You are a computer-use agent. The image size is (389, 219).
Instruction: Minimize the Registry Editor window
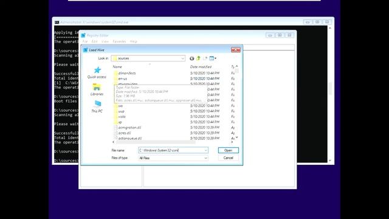point(270,35)
